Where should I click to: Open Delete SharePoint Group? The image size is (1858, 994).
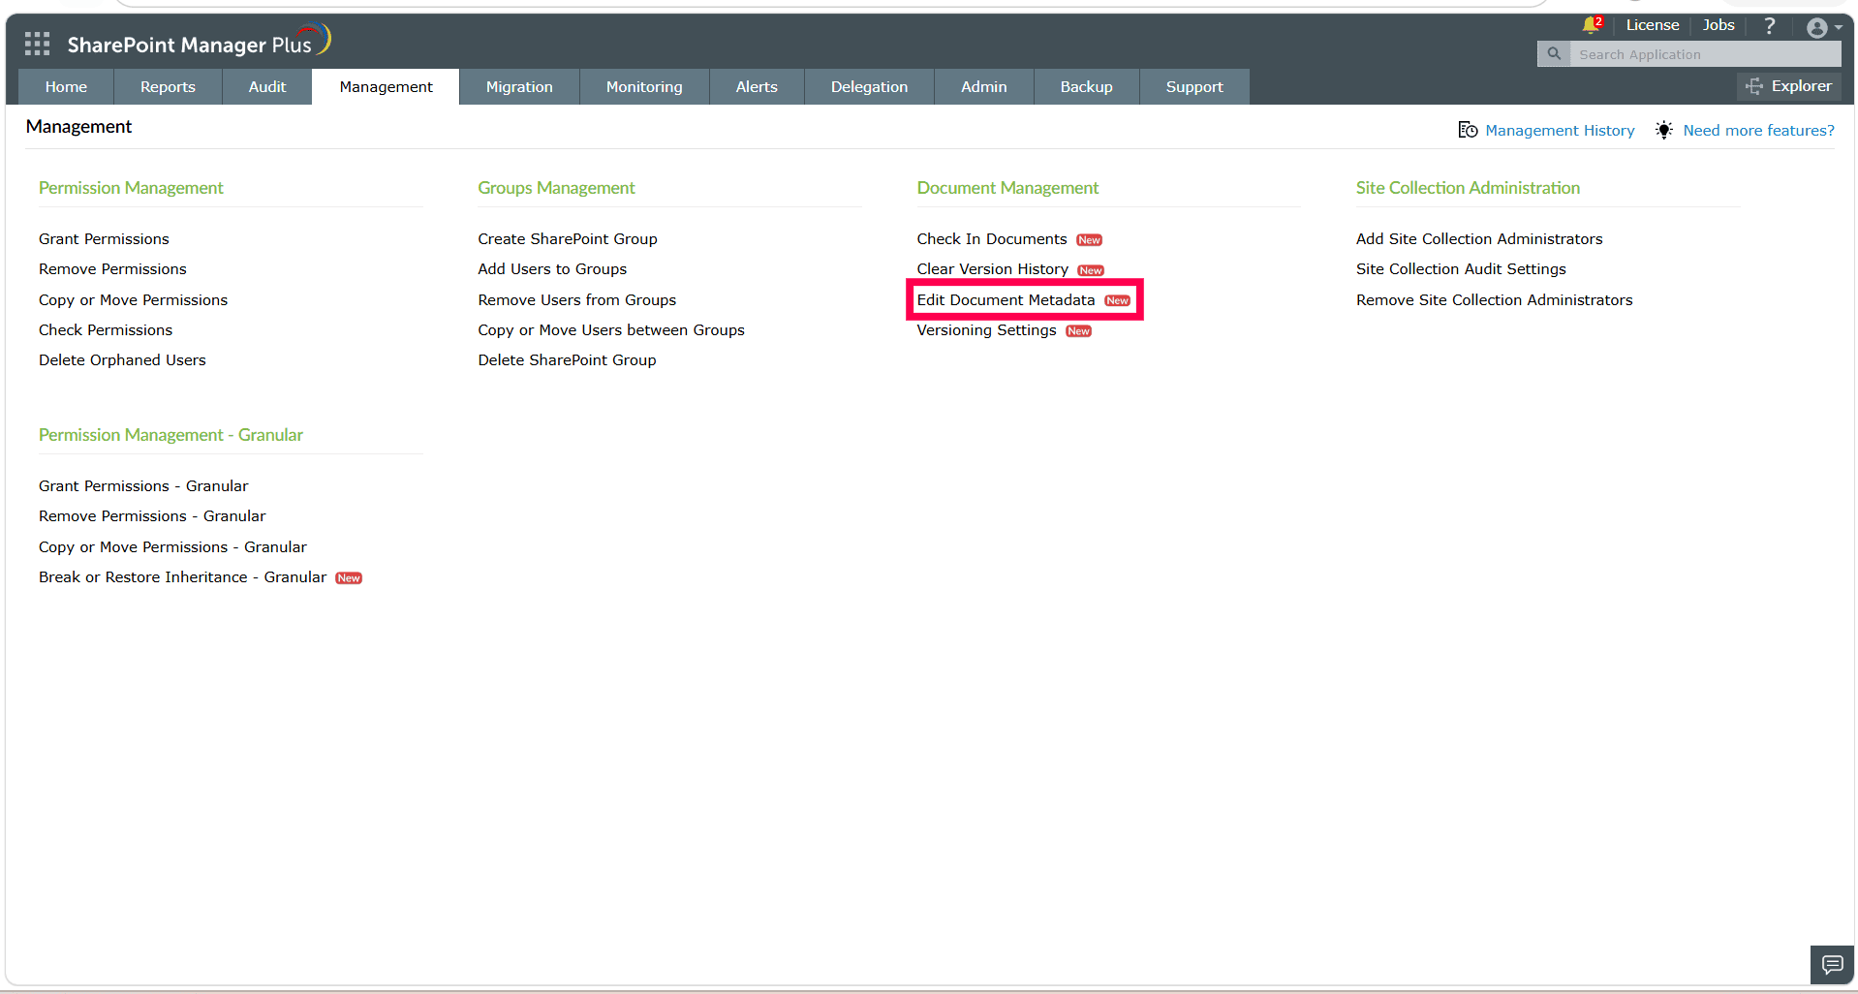pos(567,359)
